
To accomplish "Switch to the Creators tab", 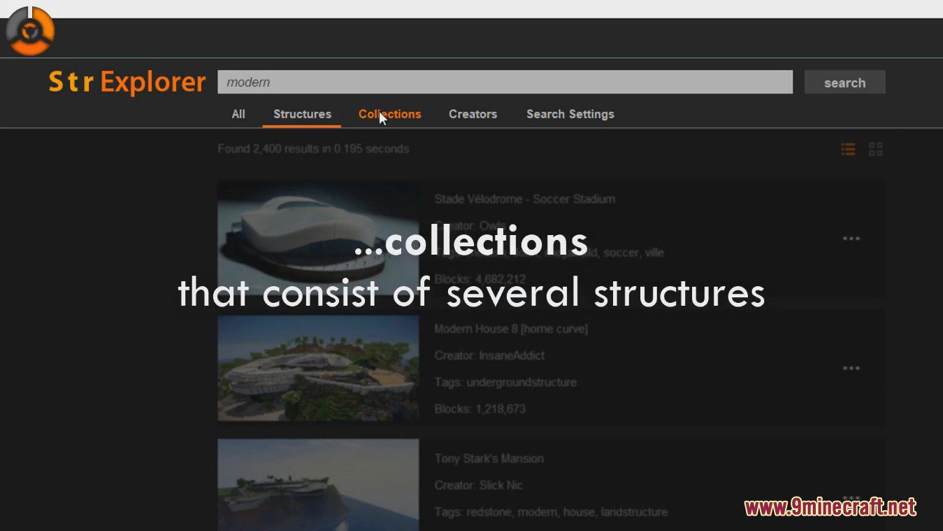I will pyautogui.click(x=473, y=114).
